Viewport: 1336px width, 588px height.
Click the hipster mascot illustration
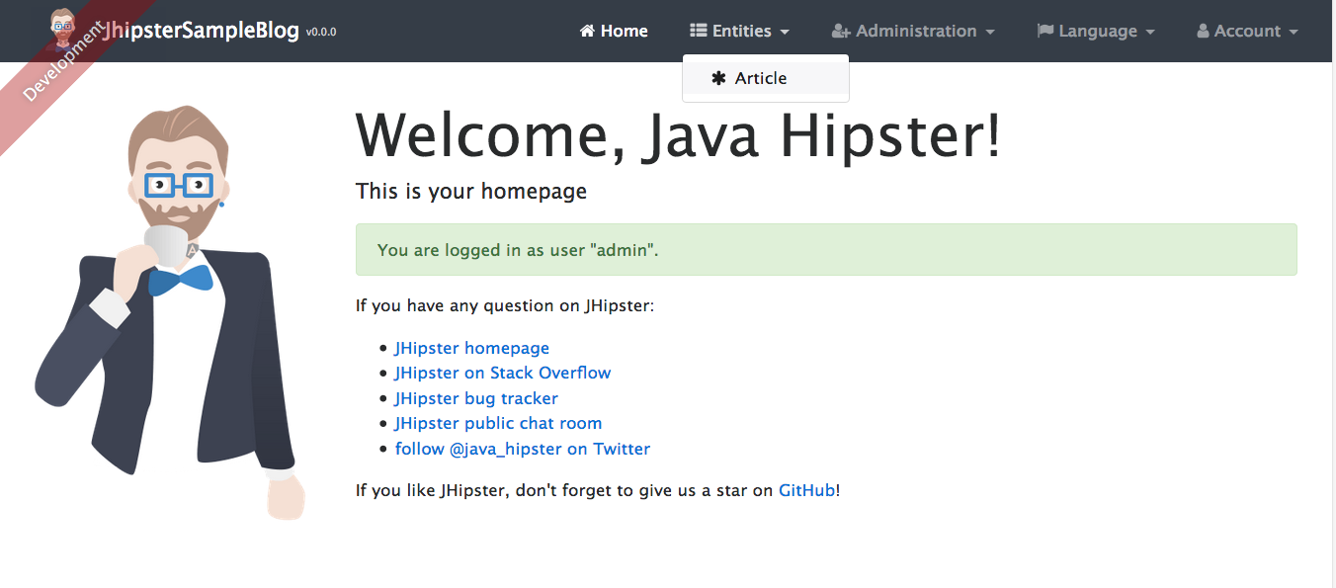point(178,296)
